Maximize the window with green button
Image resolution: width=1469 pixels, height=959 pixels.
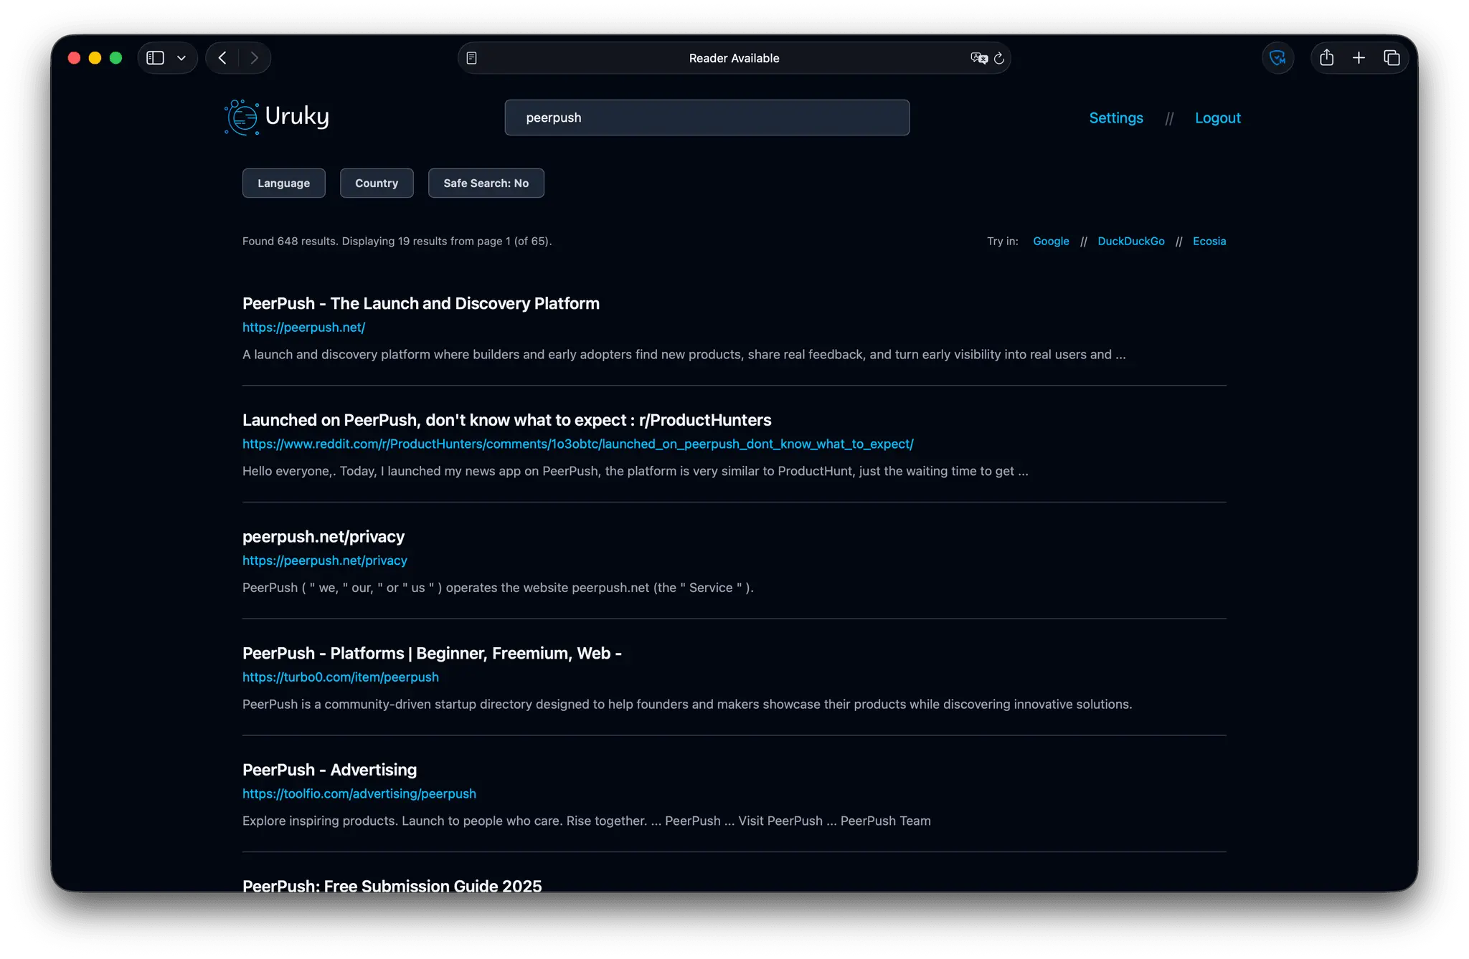115,58
